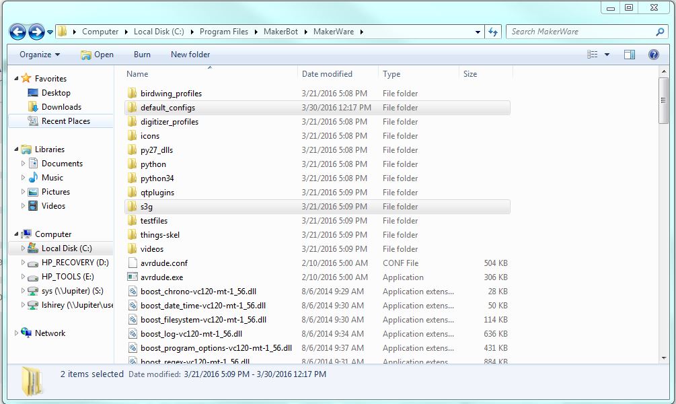Open the Organize menu
The height and width of the screenshot is (404, 676).
click(x=40, y=55)
